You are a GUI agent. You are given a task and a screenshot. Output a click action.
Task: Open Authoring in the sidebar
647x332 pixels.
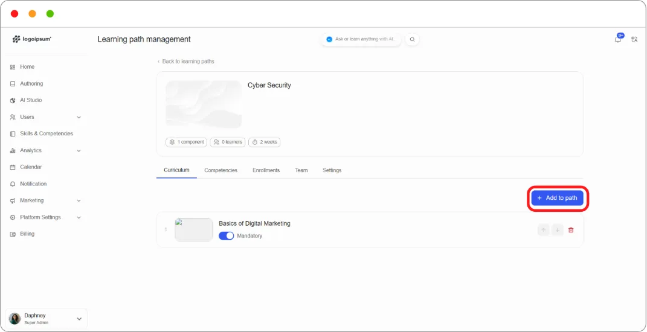[x=31, y=83]
